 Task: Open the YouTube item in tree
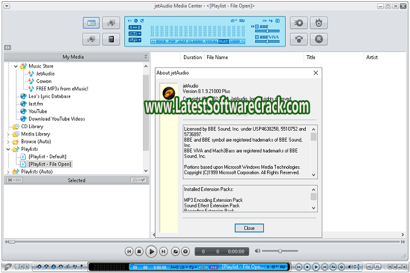38,111
